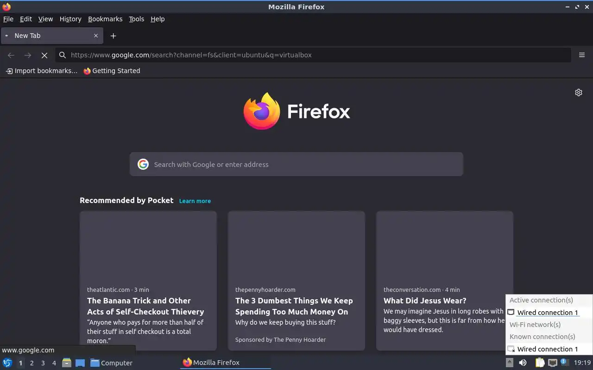
Task: Click the volume speaker tray icon
Action: point(523,363)
